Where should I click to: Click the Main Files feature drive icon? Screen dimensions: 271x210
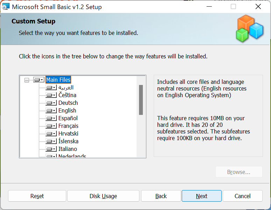(x=39, y=80)
